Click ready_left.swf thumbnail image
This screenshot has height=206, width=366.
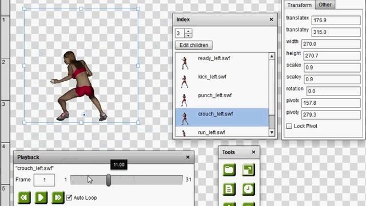tap(184, 63)
